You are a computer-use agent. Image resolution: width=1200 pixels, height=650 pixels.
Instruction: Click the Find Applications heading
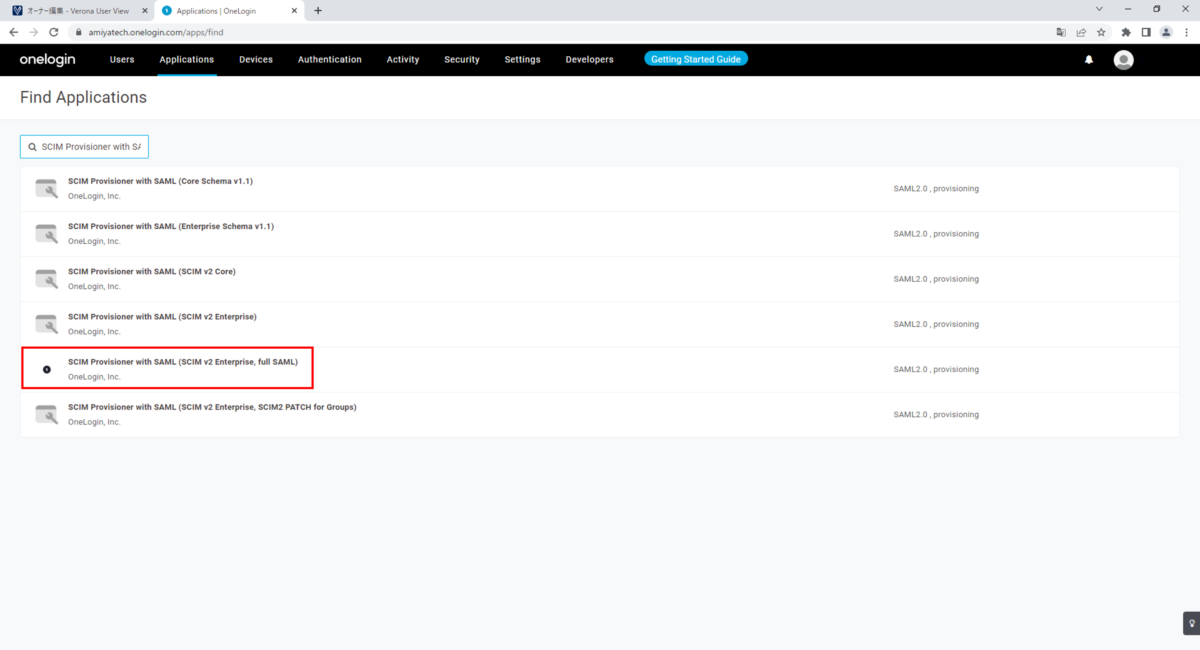pos(83,97)
